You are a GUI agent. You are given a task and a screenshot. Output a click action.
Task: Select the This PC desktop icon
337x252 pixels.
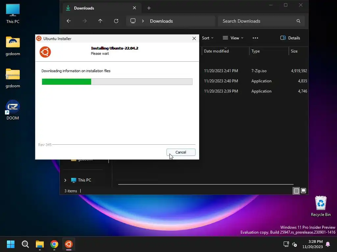13,14
